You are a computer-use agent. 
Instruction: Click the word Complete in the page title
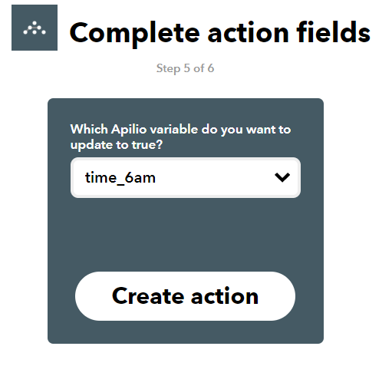point(134,34)
